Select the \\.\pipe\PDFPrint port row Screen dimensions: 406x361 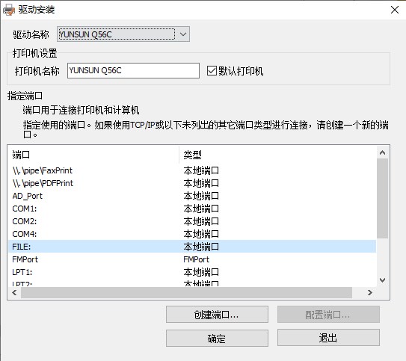point(192,183)
